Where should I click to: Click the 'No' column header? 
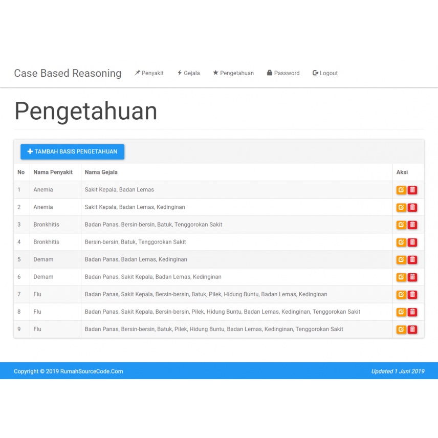click(21, 172)
